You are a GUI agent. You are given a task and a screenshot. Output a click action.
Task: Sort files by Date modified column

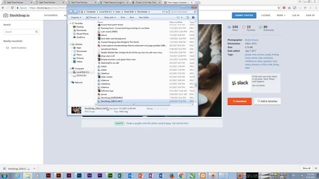point(176,22)
